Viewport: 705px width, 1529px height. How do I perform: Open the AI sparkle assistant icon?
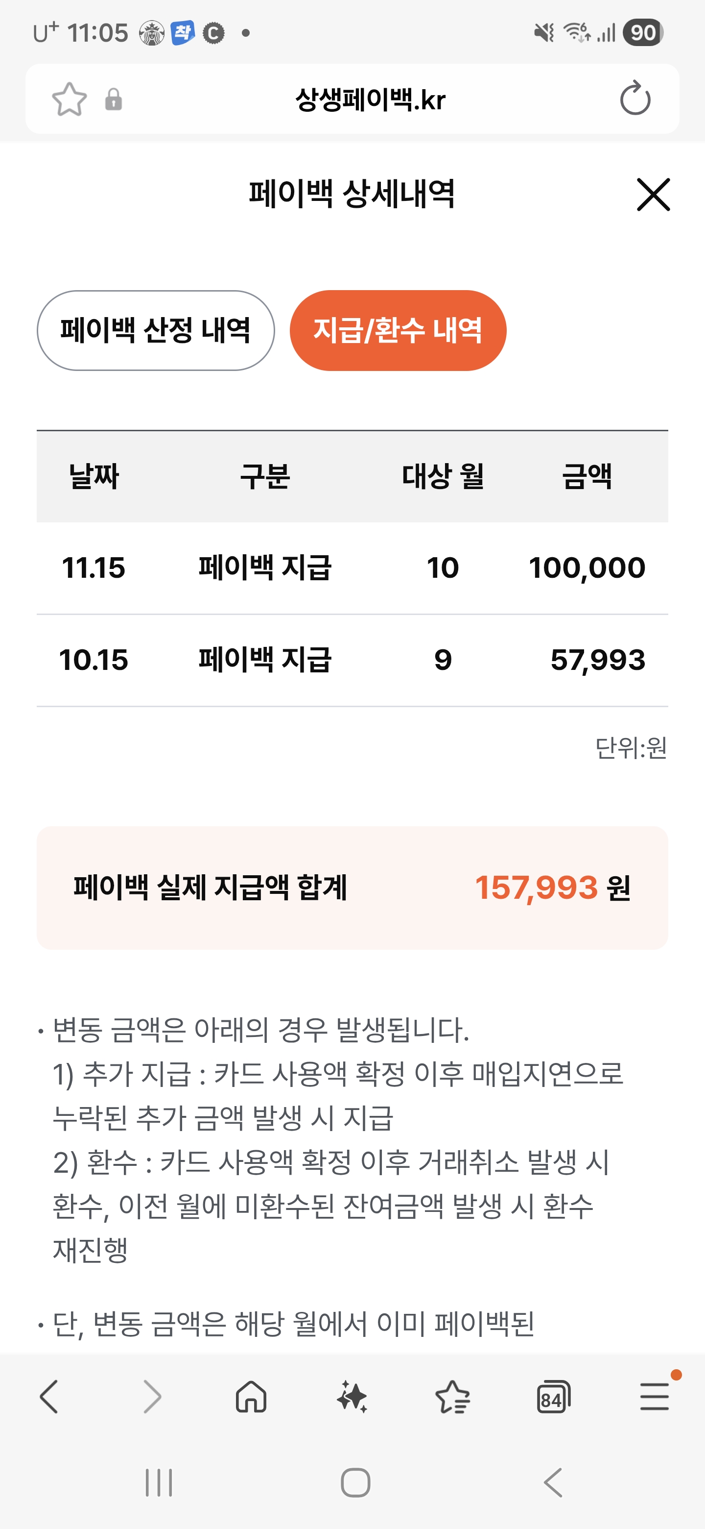pos(352,1396)
